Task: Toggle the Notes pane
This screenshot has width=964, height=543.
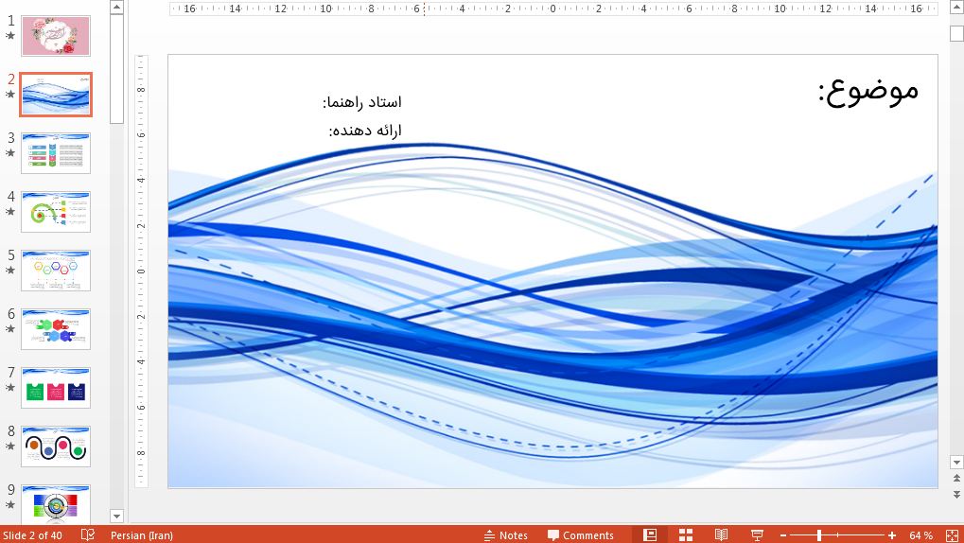Action: (505, 535)
